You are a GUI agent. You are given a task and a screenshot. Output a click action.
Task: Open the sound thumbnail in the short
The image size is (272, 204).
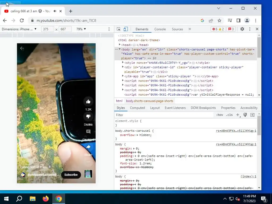click(88, 174)
